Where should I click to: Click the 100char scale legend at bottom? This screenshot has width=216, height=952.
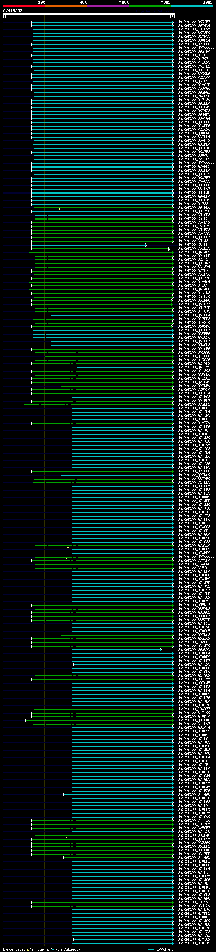tap(161, 949)
